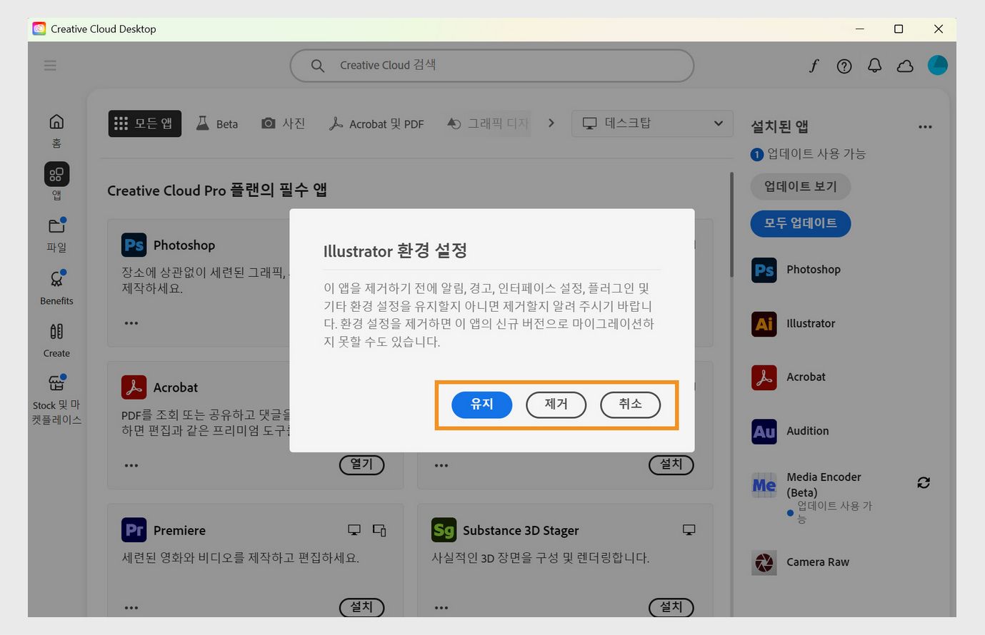
Task: Select Acrobat icon in installed apps list
Action: pos(764,377)
